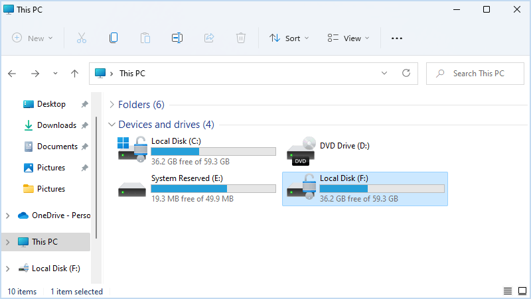The image size is (531, 299).
Task: Click the 10 items status text
Action: pyautogui.click(x=22, y=292)
